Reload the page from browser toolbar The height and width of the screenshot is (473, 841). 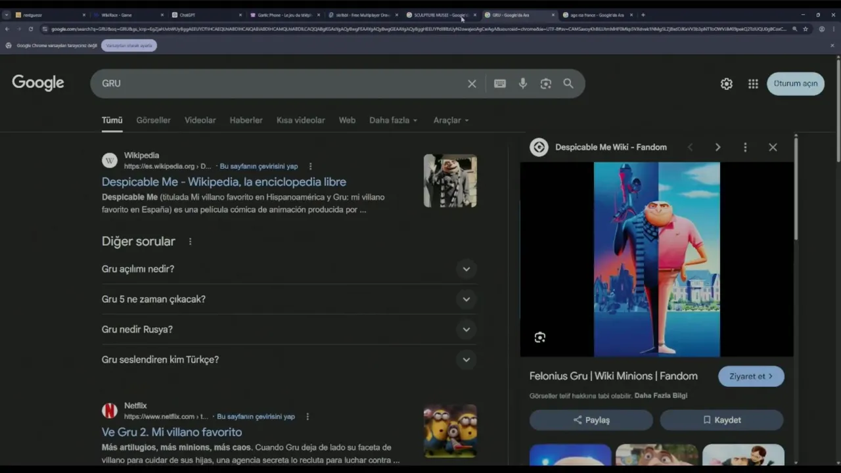(30, 29)
